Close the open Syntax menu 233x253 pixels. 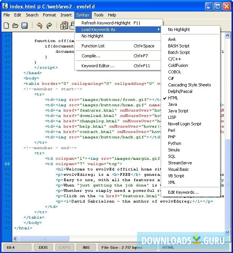(83, 15)
